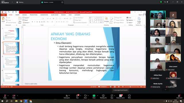Viewport: 184px width, 103px height.
Task: Expand audio options arrow beside Audio
Action: click(8, 96)
